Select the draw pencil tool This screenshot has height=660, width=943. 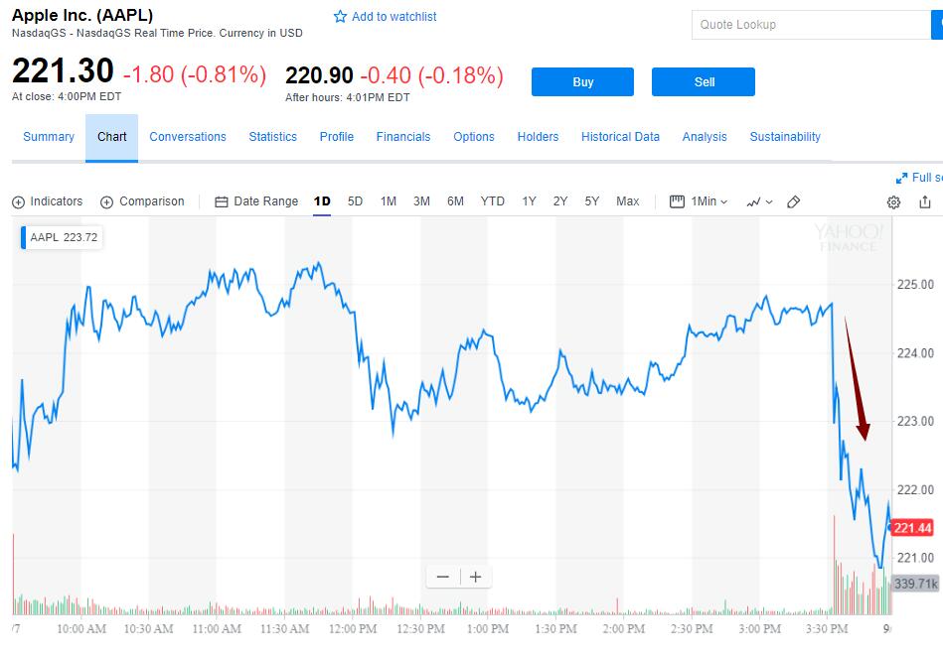point(793,201)
